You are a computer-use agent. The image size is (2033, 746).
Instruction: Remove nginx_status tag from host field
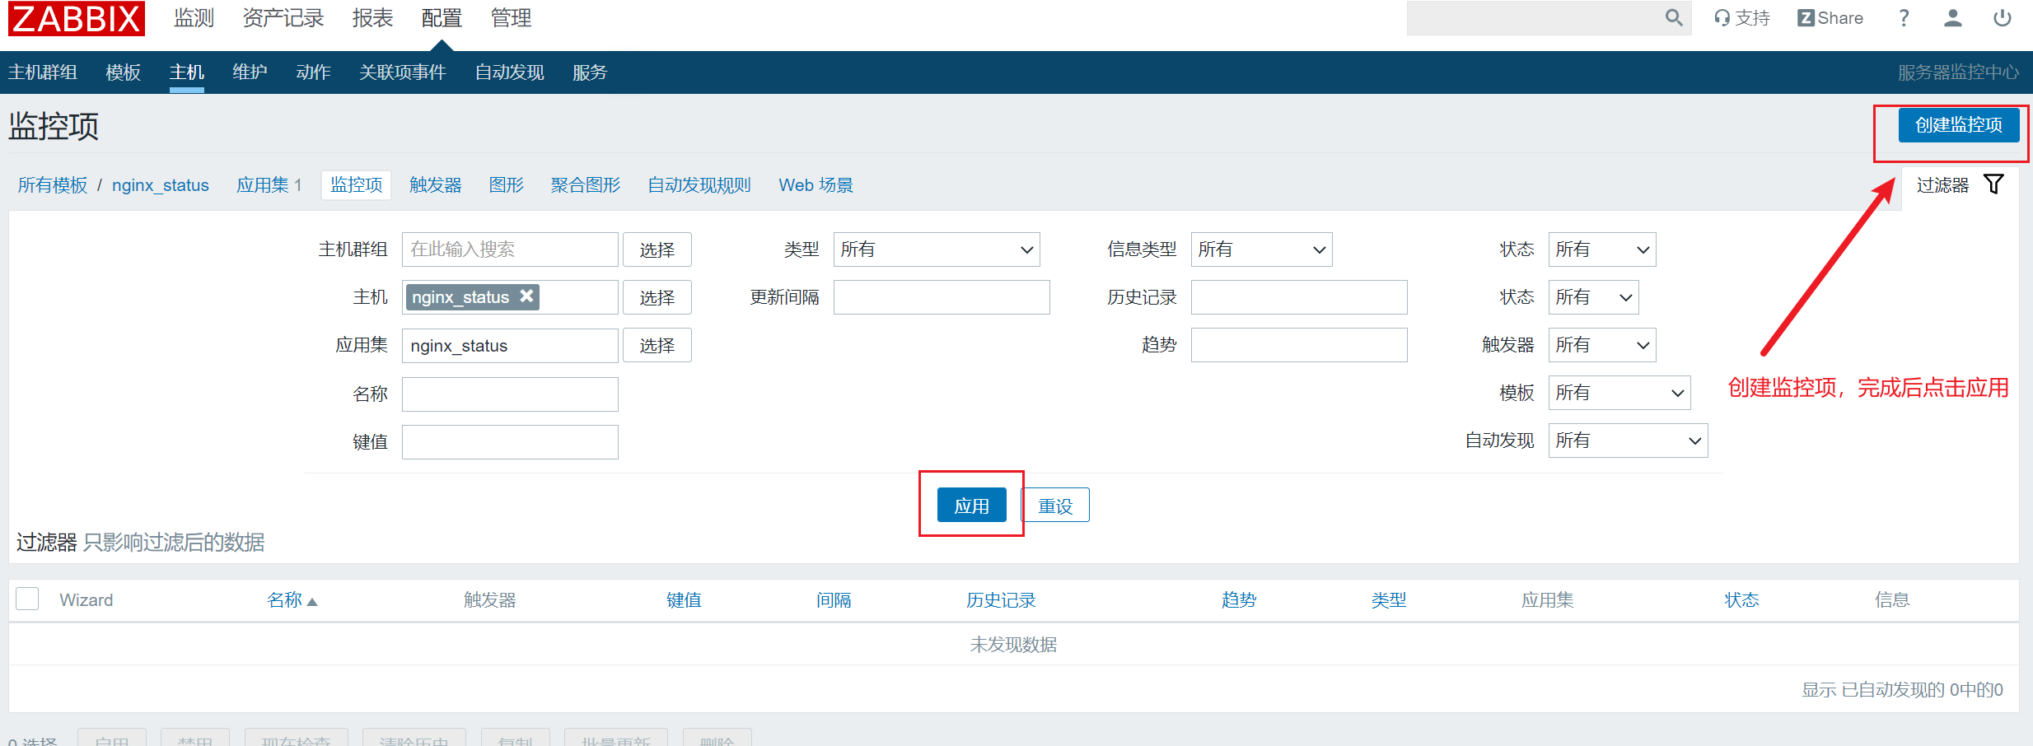click(x=526, y=296)
